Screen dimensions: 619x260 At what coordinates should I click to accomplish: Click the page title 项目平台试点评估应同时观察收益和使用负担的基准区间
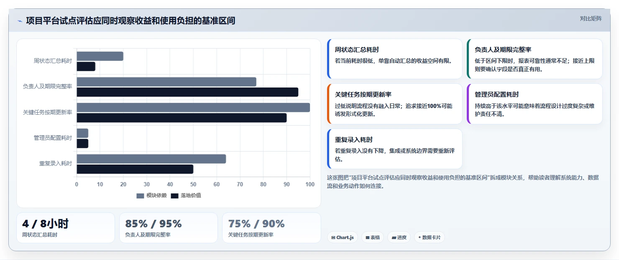click(130, 21)
